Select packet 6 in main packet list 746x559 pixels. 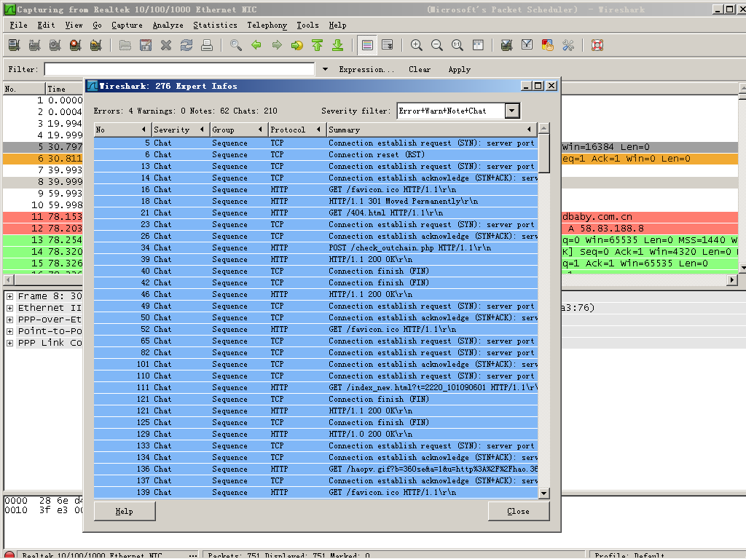pos(43,159)
